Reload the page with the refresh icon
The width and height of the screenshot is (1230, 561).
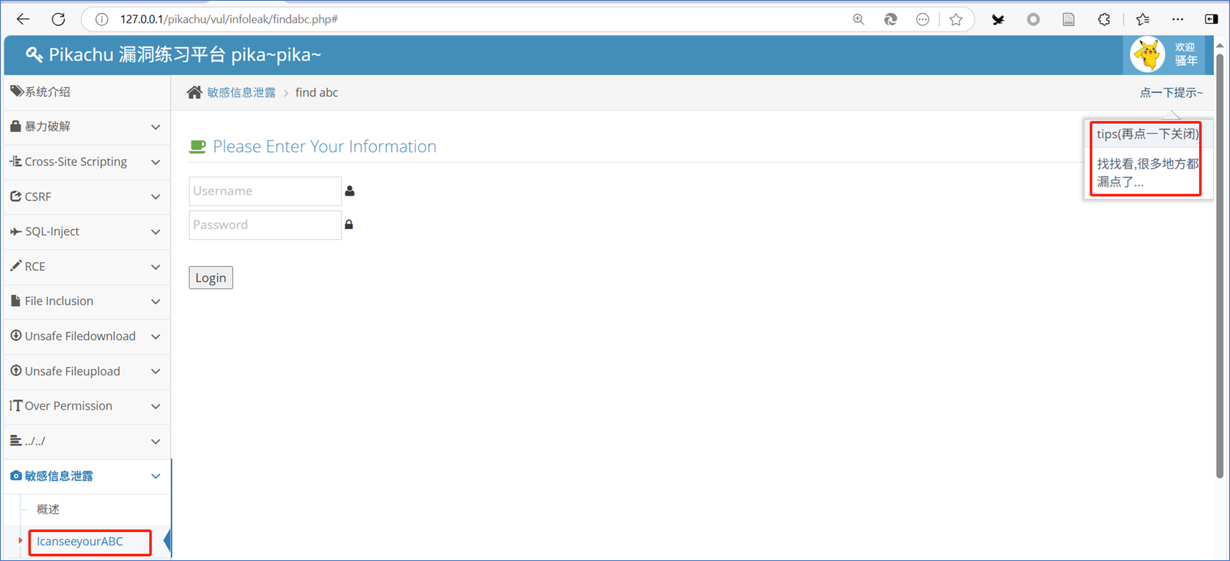58,19
